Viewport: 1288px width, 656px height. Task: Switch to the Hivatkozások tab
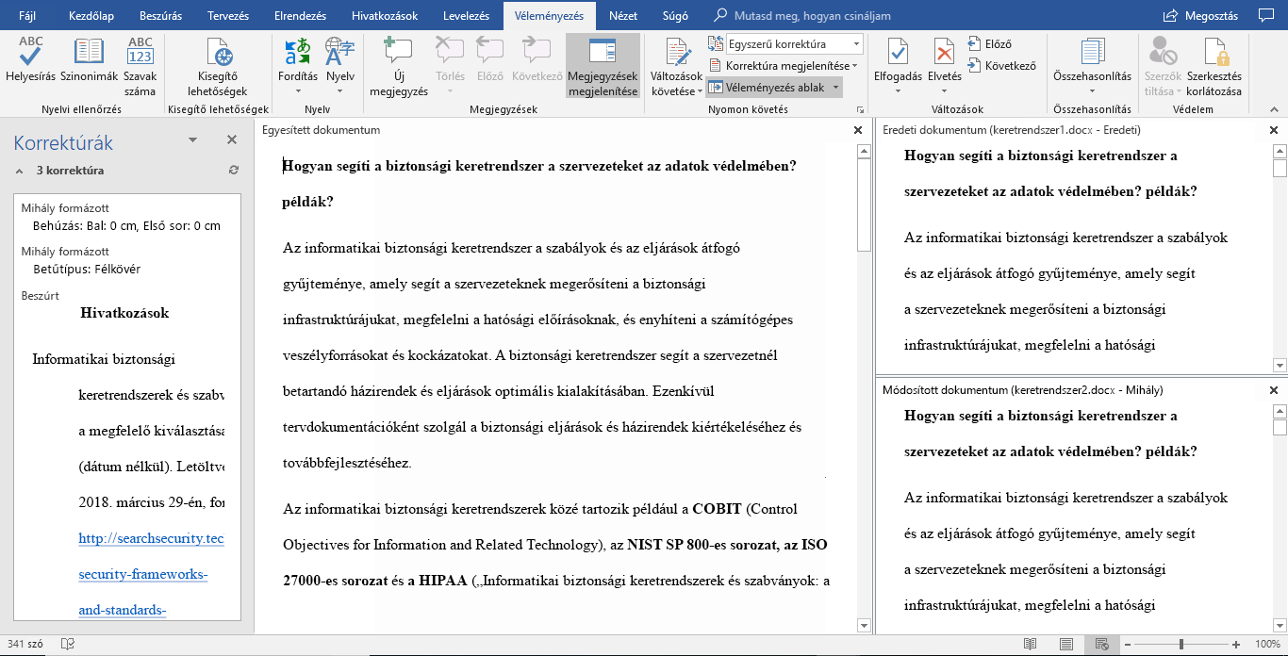(385, 16)
